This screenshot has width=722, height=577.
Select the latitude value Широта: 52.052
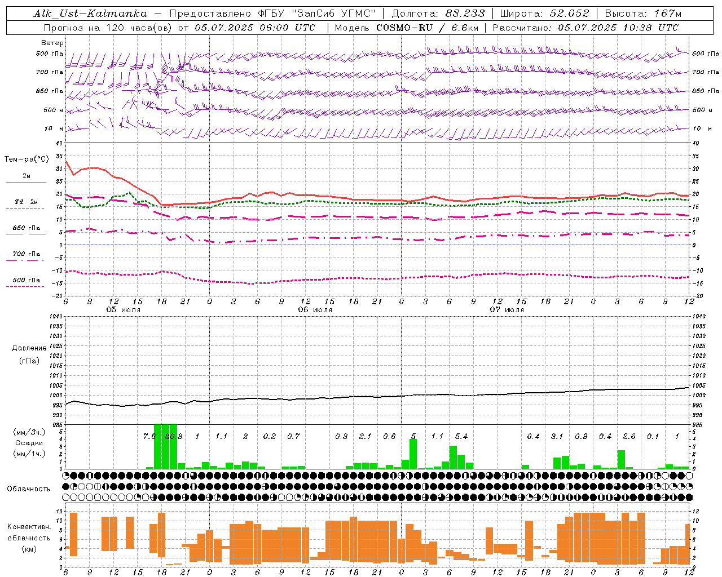[544, 14]
